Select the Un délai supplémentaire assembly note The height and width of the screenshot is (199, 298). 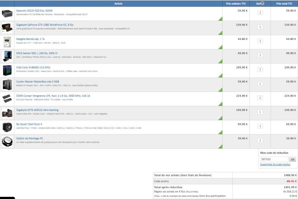(x=58, y=142)
